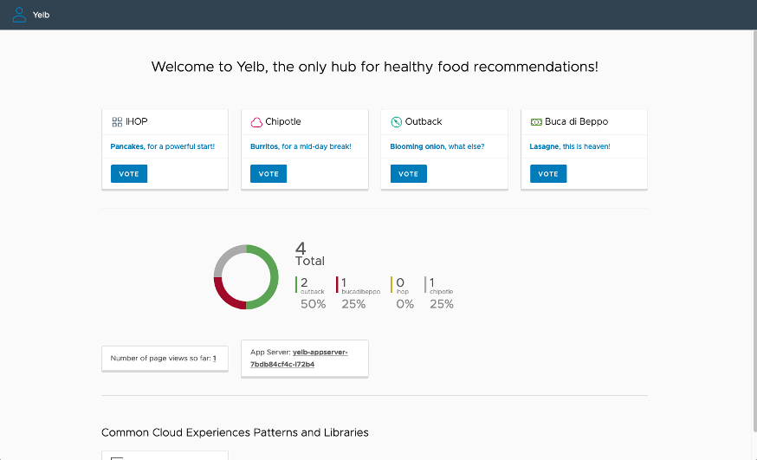
Task: Click the gray chipotle segment of donut chart
Action: coord(224,256)
